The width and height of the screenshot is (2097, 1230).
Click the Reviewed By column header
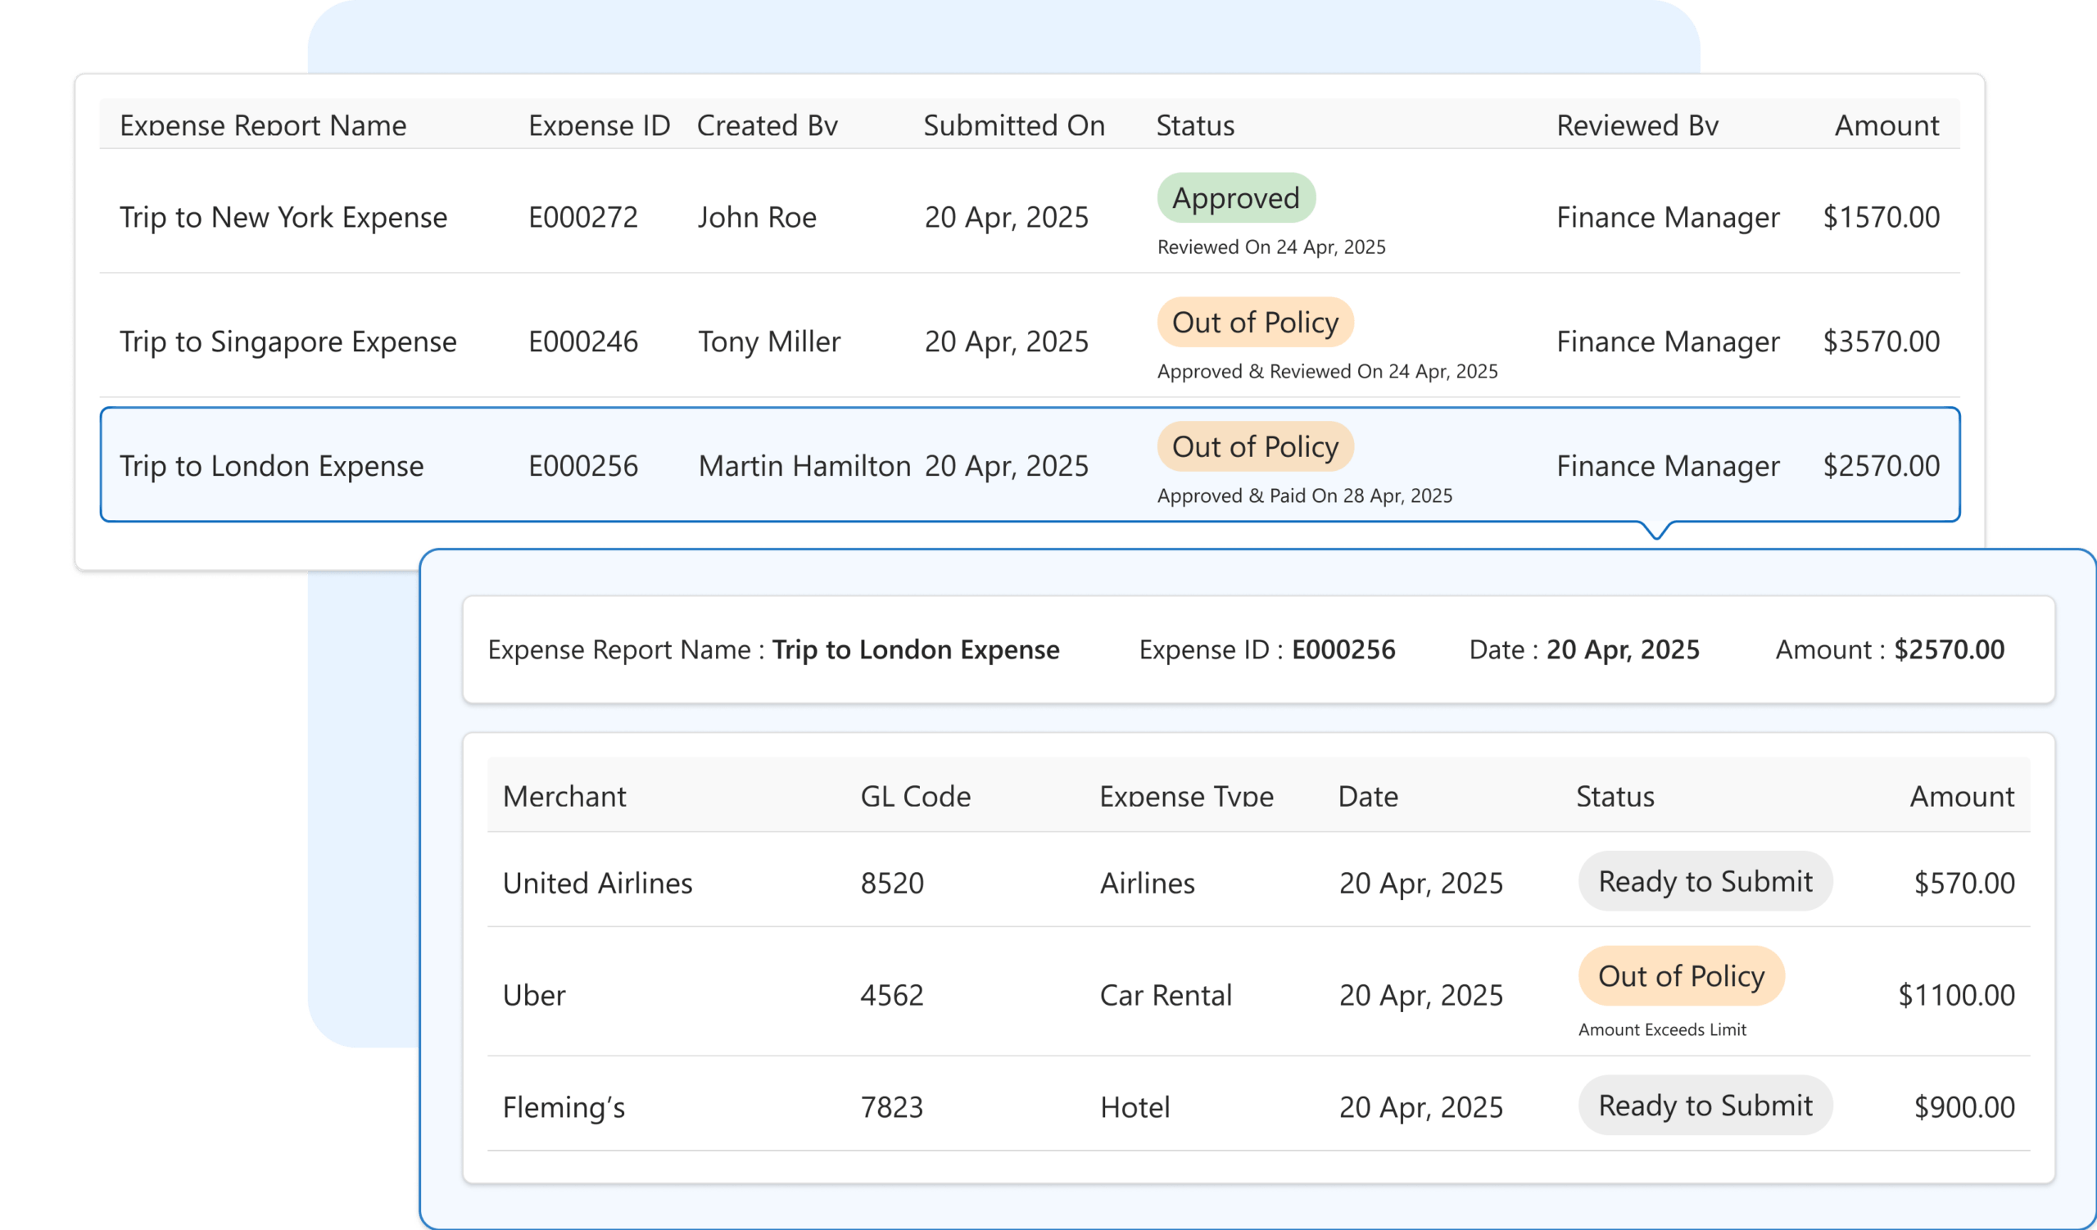[1636, 125]
